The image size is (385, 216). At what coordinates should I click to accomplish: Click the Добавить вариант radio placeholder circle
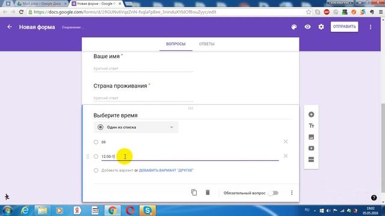click(x=96, y=170)
